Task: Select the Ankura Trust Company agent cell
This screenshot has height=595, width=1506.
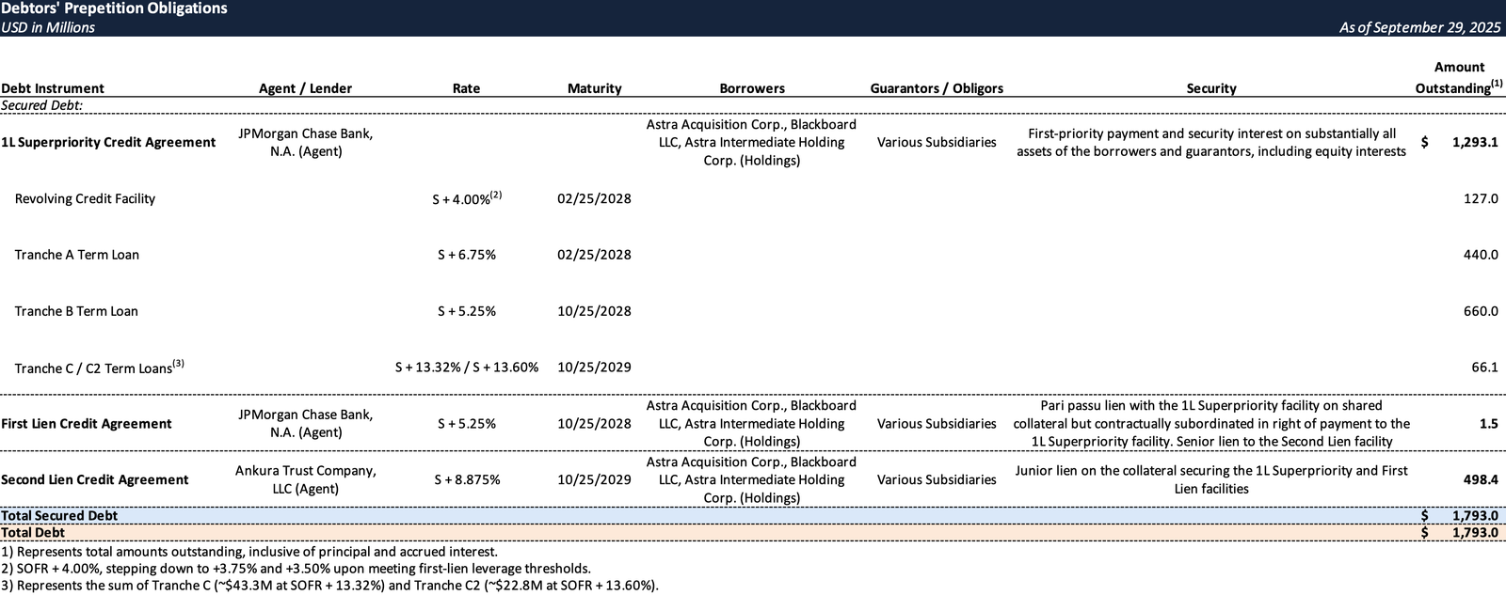Action: click(x=305, y=479)
